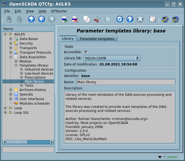This screenshot has height=161, width=185.
Task: Click the Save to DB toolbar icon
Action: 19,19
